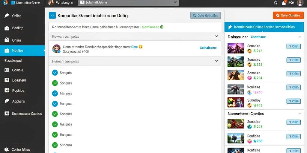Toggle the Soaqnis check item
307x153 pixels.
pyautogui.click(x=55, y=114)
